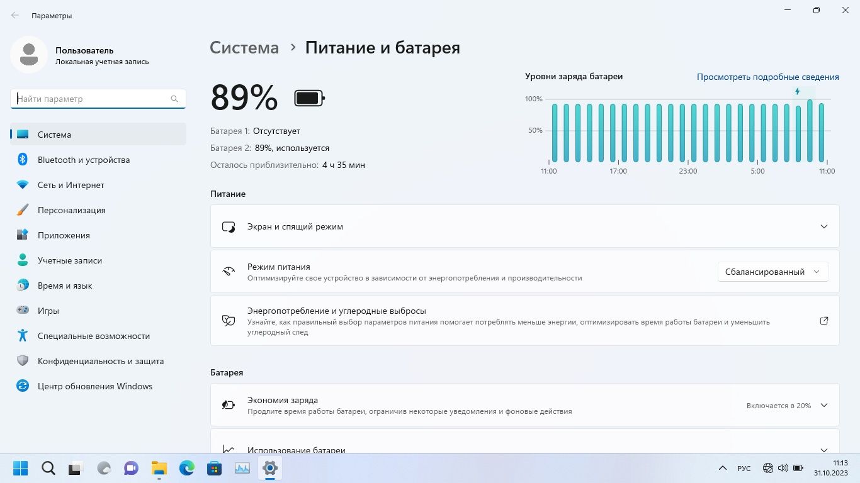Click the taskbar battery tray icon
Screen dimensions: 860x483
(798, 468)
